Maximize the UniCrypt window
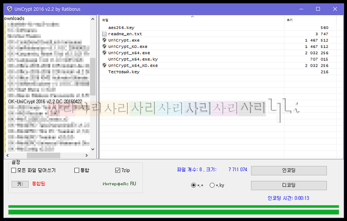This screenshot has height=221, width=347. point(318,9)
